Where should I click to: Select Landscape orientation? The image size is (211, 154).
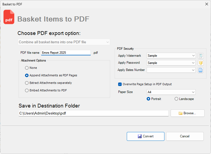click(177, 99)
